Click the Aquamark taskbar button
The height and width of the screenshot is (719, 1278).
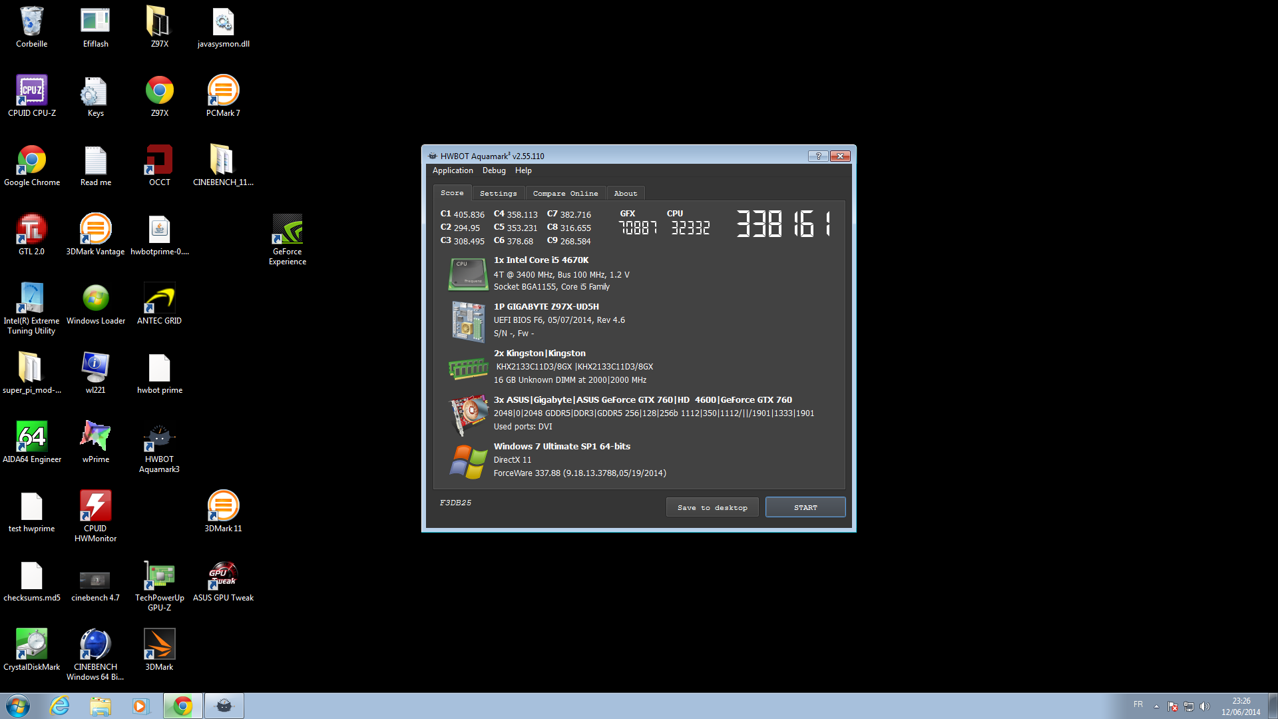coord(224,706)
